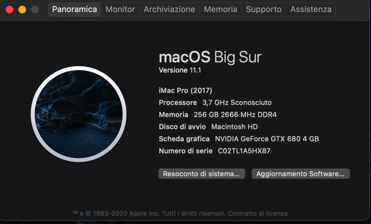Click the gray disabled zoom window button
The image size is (371, 224).
(x=35, y=9)
